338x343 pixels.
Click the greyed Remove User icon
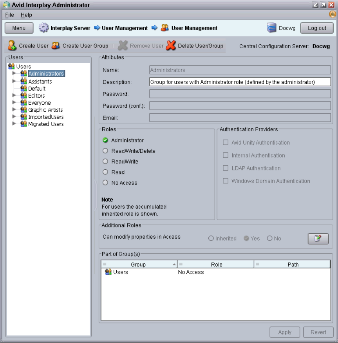(x=123, y=45)
